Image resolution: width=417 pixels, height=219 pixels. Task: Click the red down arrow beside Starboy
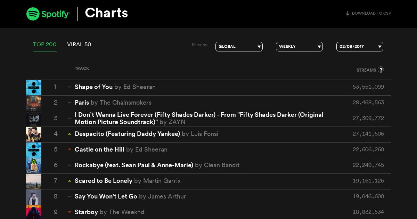[69, 212]
